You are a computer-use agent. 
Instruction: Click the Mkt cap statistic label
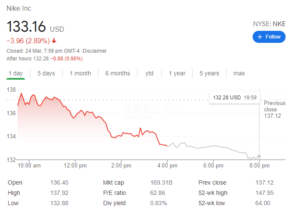click(114, 182)
